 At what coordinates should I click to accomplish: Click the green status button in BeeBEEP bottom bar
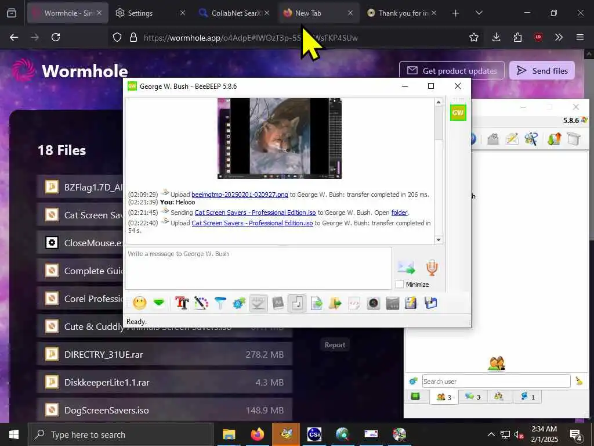[415, 397]
